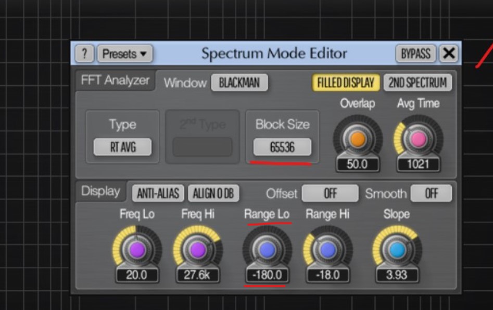Screen dimensions: 493x310
Task: Select the Range Lo value field -180.0
Action: pos(267,275)
